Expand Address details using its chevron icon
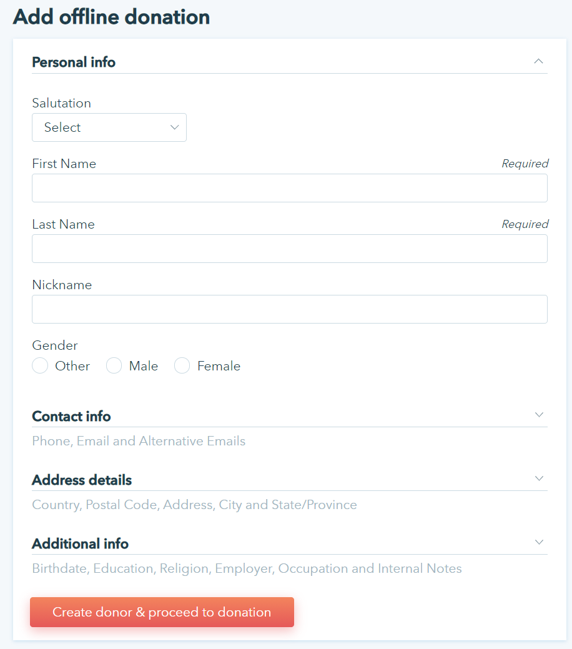The width and height of the screenshot is (572, 649). click(540, 478)
